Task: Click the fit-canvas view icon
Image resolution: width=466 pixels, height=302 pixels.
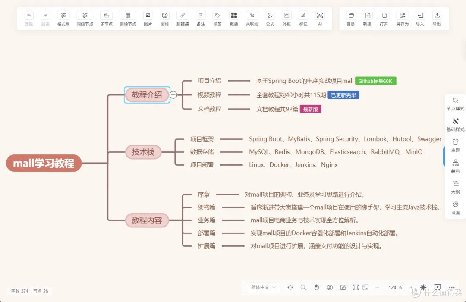Action: (356, 287)
